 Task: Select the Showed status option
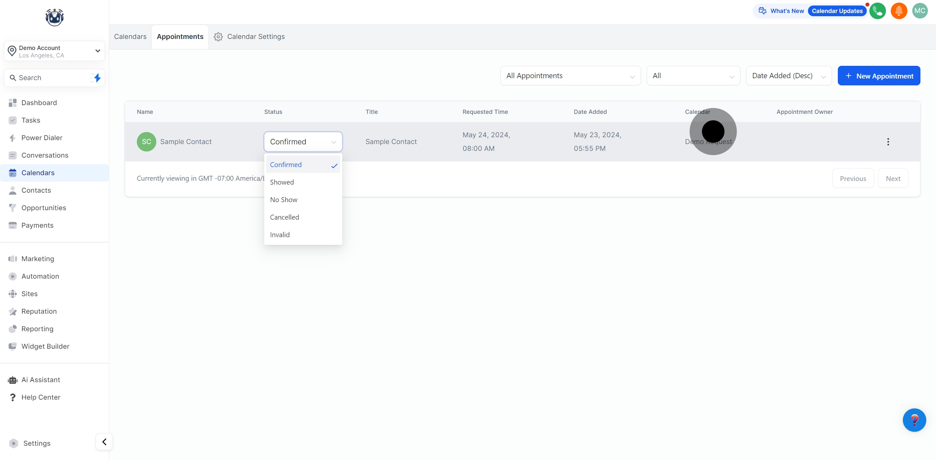282,182
